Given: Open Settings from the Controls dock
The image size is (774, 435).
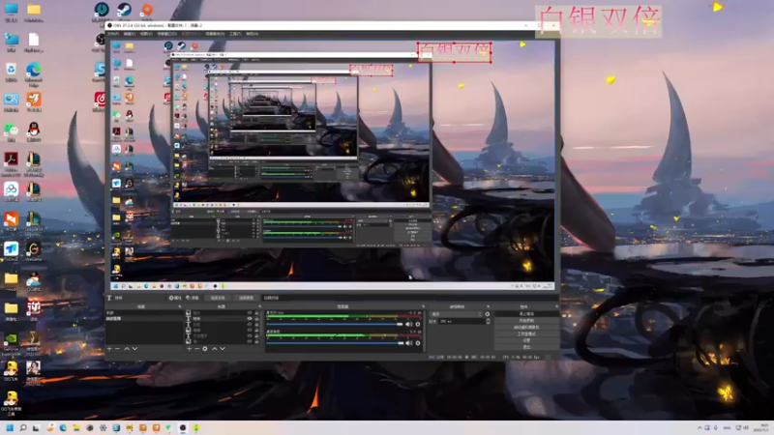Looking at the screenshot, I should coord(526,340).
